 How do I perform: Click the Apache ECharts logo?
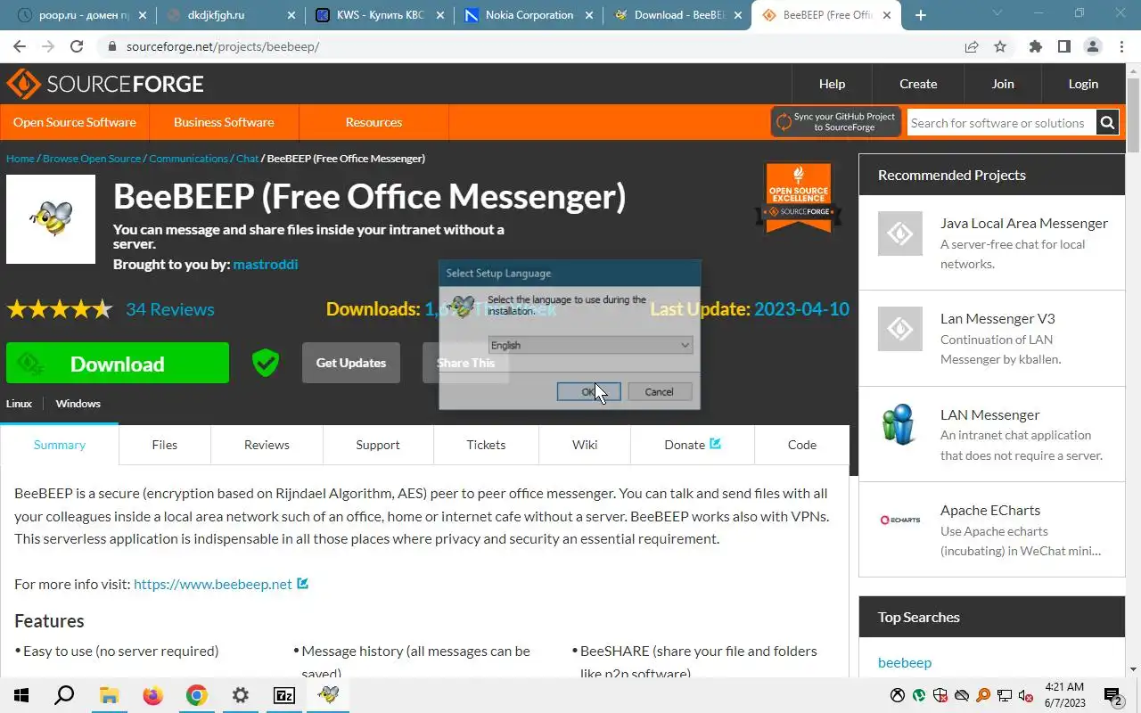coord(899,520)
